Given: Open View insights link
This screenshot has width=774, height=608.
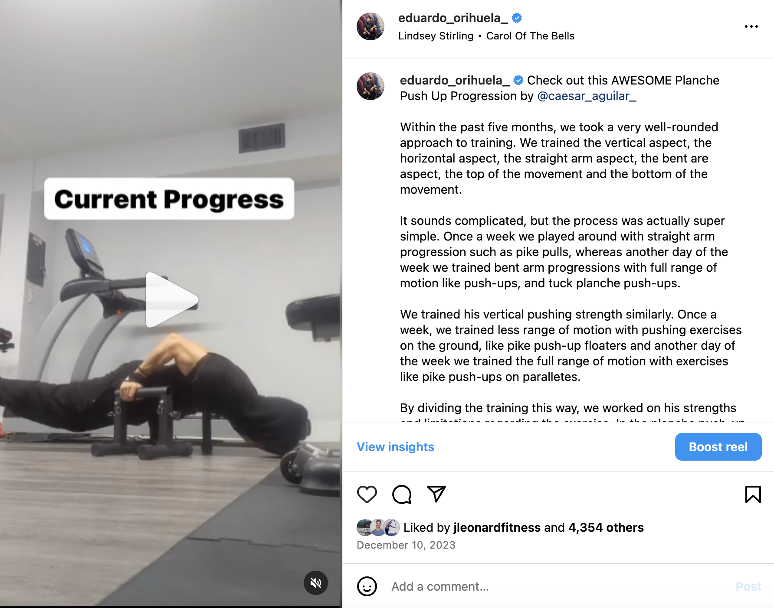Looking at the screenshot, I should pyautogui.click(x=395, y=447).
